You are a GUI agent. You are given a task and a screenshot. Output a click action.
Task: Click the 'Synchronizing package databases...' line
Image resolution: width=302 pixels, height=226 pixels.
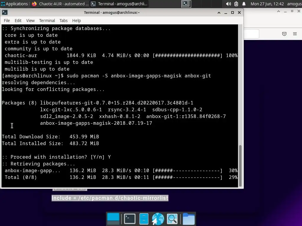[56, 29]
